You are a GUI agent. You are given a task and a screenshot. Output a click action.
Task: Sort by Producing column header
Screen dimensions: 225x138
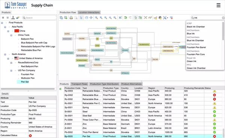tap(174, 88)
